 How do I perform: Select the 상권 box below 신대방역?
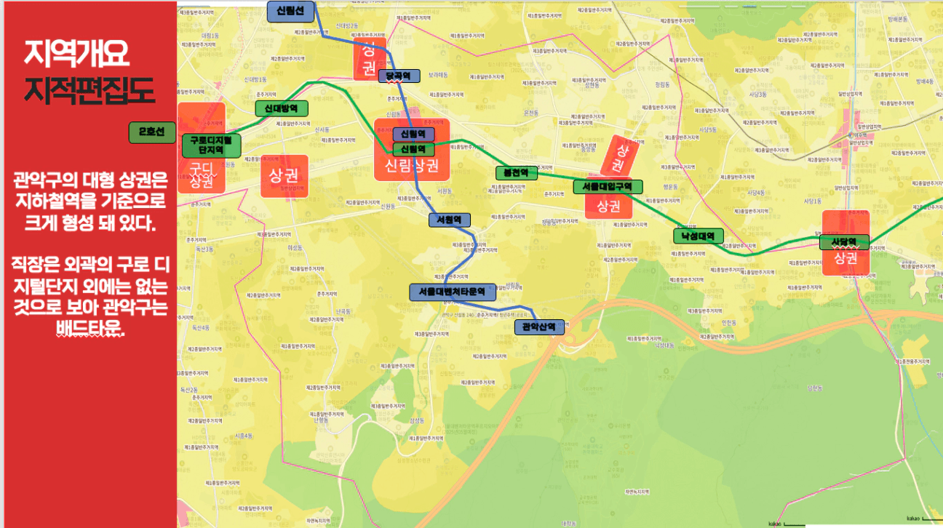click(285, 176)
